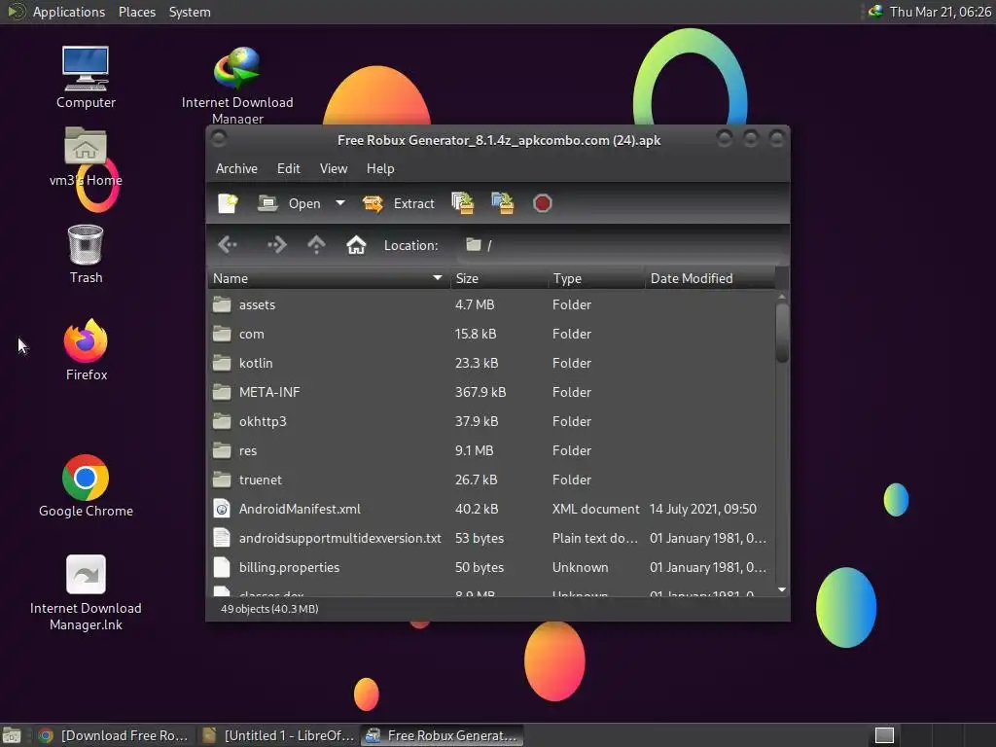Click the 367.9 kB size cell
Image resolution: width=996 pixels, height=747 pixels.
(x=480, y=392)
